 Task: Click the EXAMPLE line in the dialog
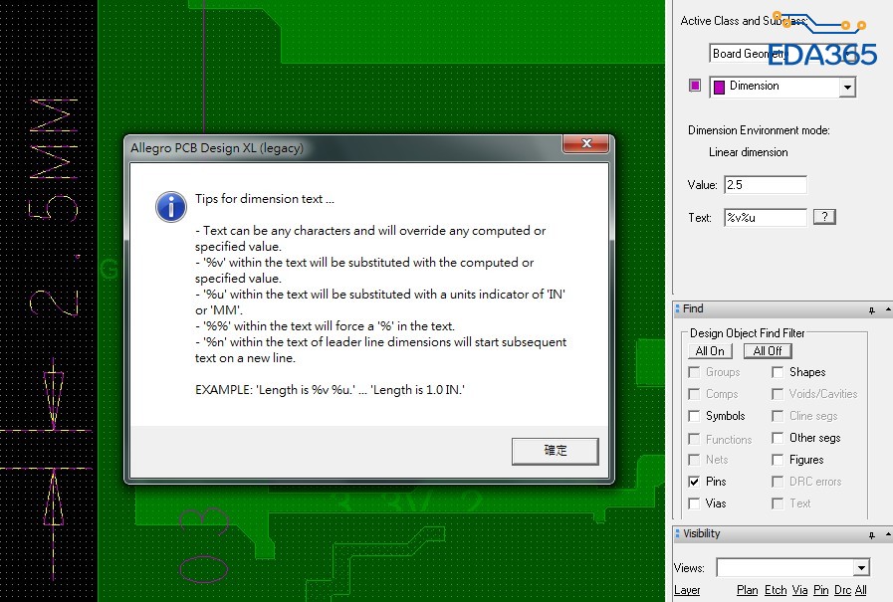[x=330, y=390]
